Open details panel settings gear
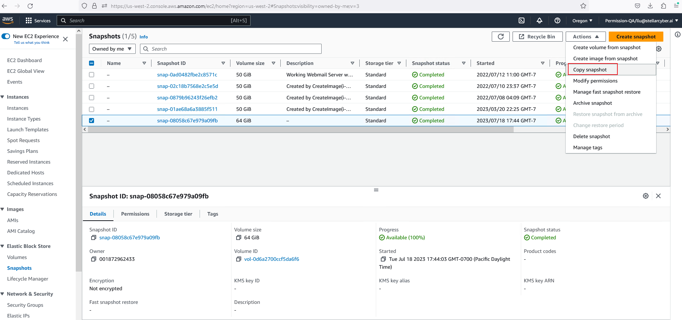The width and height of the screenshot is (682, 320). click(645, 196)
